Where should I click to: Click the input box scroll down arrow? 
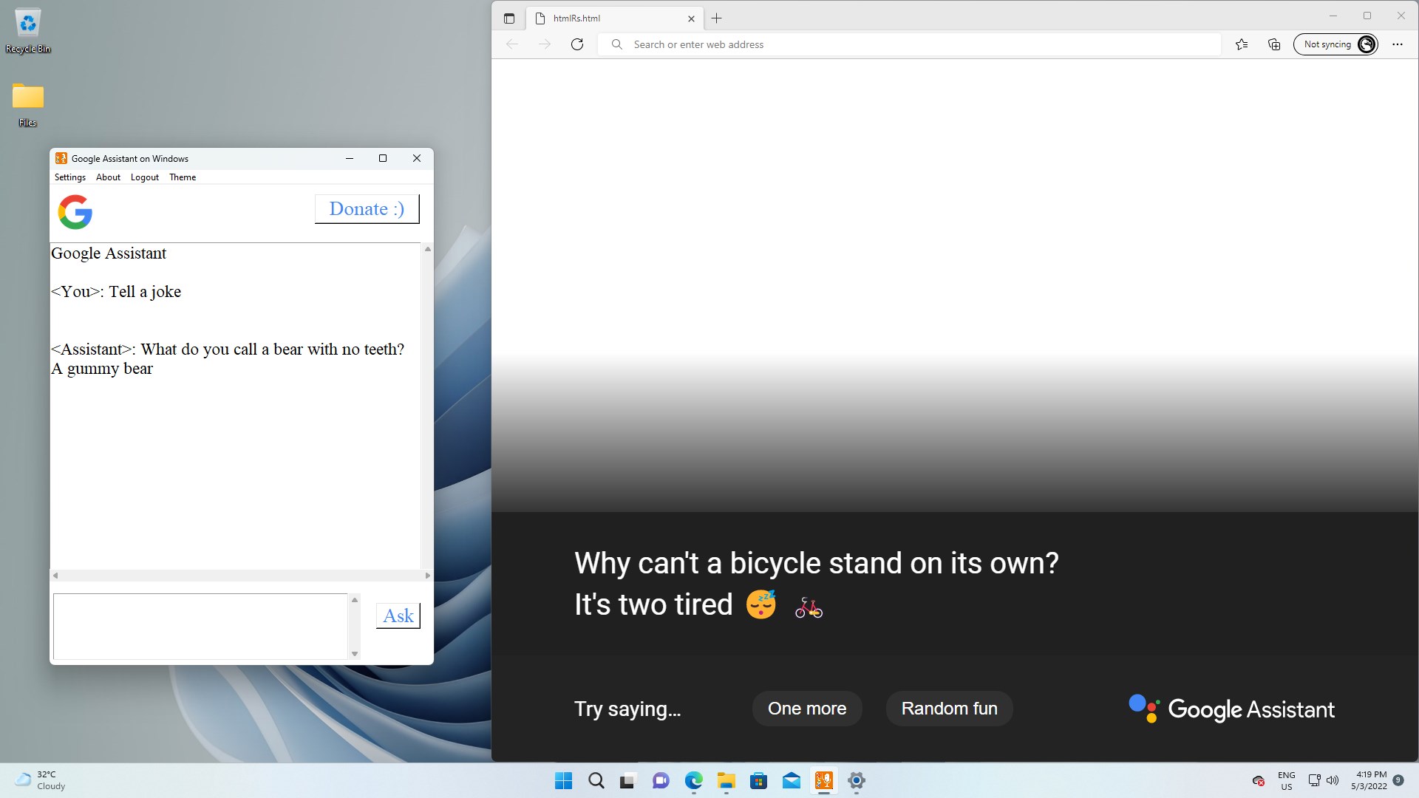(355, 653)
